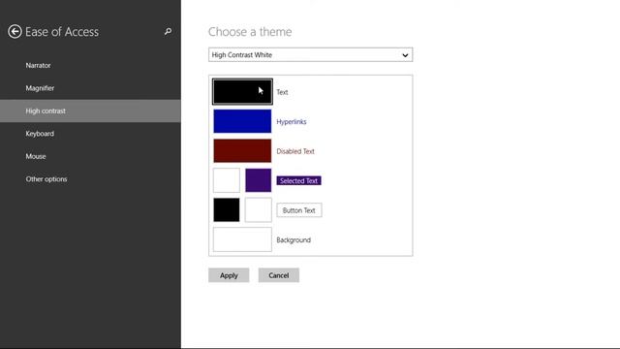This screenshot has height=349, width=620.
Task: Click the Background label
Action: point(294,240)
